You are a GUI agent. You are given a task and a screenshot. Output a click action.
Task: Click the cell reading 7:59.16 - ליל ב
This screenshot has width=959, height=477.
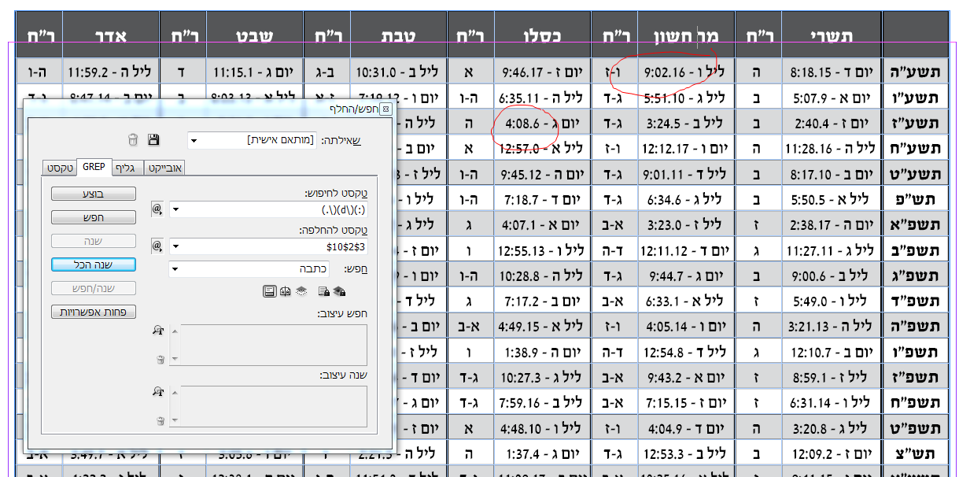coord(542,402)
